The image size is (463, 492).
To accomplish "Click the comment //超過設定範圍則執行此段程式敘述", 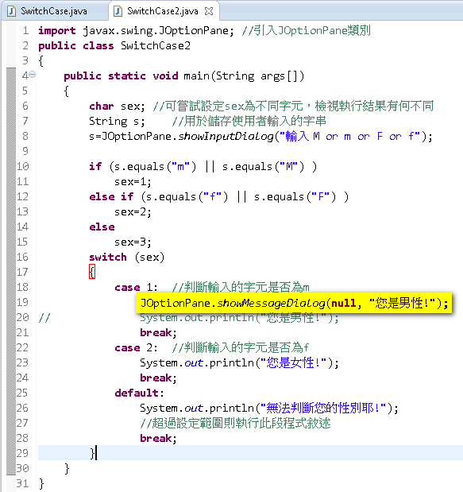I will [235, 424].
